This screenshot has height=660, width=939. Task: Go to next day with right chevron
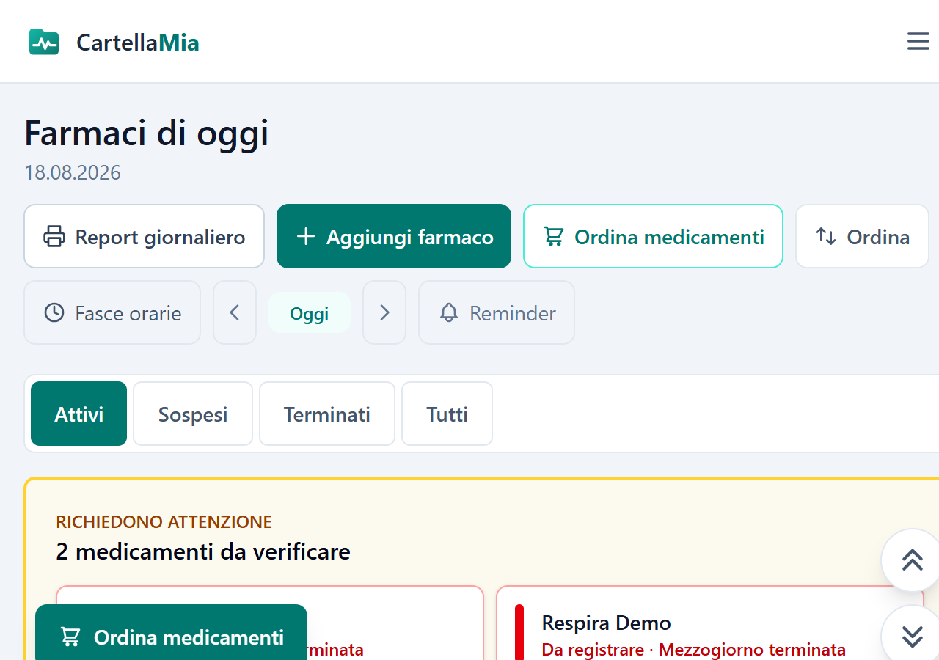[384, 312]
